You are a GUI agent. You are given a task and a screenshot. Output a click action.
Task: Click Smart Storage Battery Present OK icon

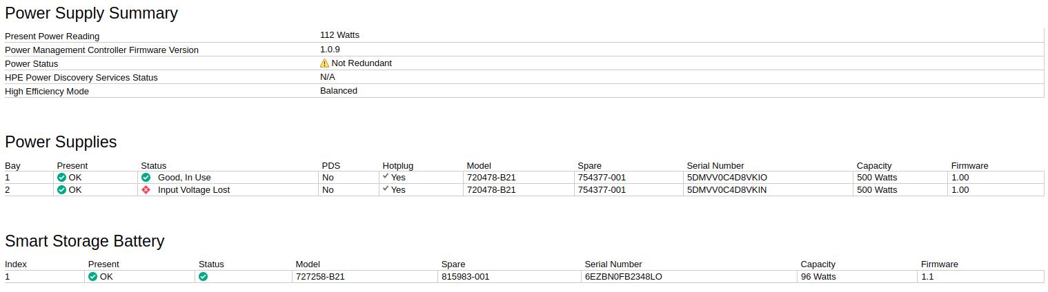click(92, 277)
